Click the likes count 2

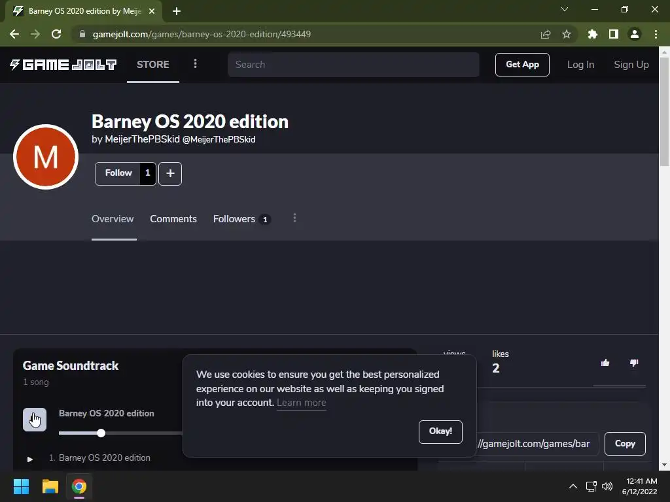point(496,369)
